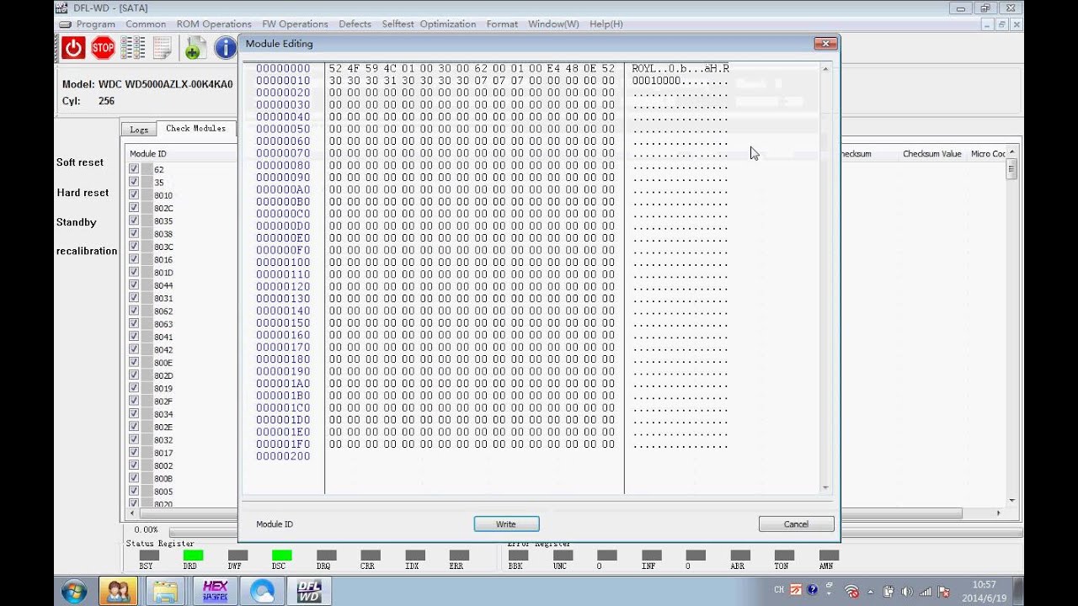Screen dimensions: 1078x606
Task: Click the red STOP icon in the toolbar
Action: coord(103,48)
